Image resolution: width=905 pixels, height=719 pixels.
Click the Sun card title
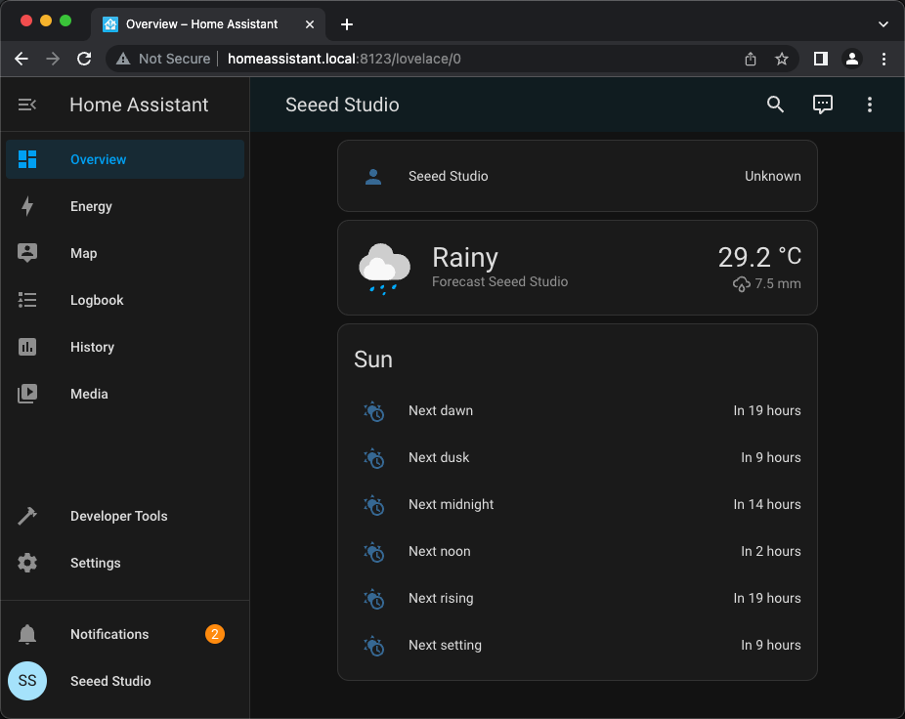pyautogui.click(x=373, y=359)
